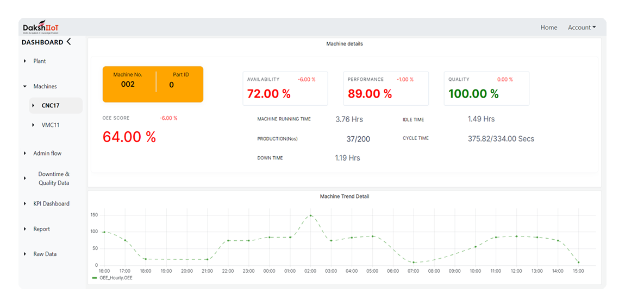Select the VMC11 machine
The width and height of the screenshot is (625, 307).
[51, 125]
